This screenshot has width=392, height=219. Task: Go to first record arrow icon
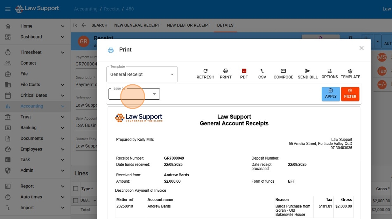tap(75, 25)
